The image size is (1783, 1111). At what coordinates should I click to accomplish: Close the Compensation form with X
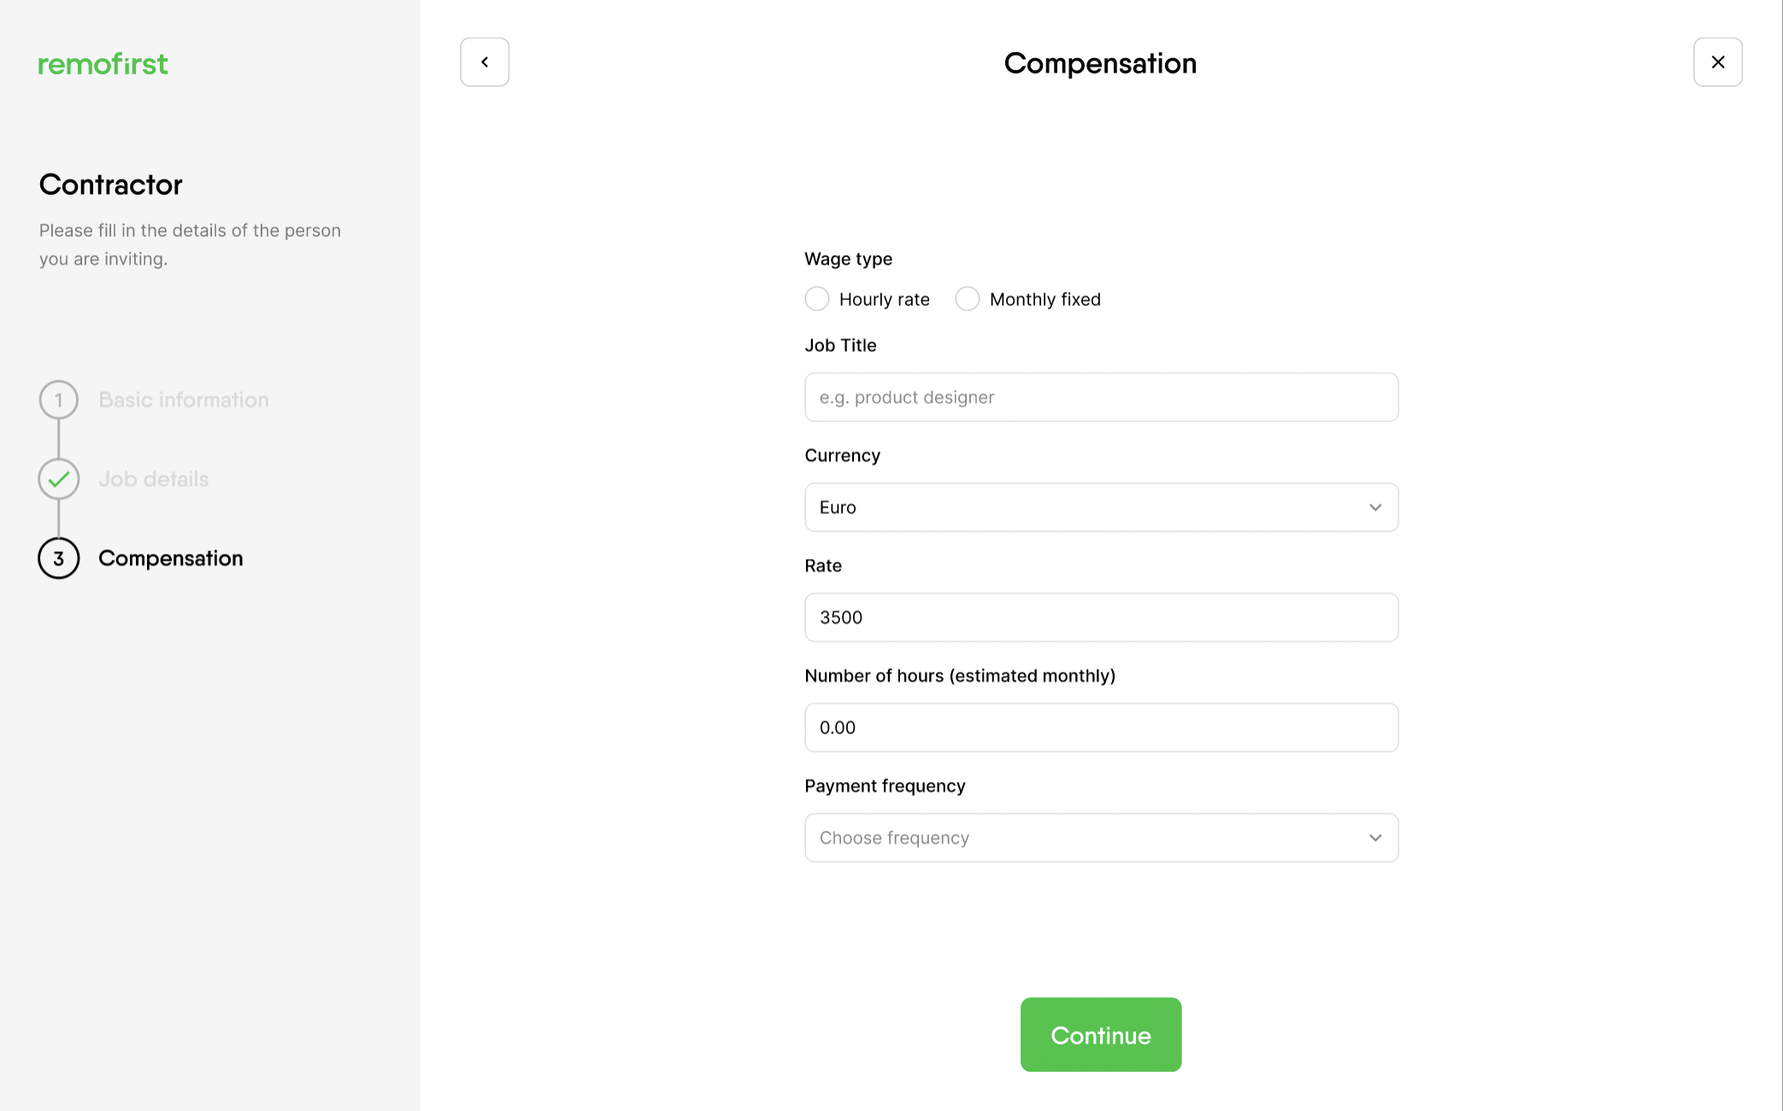click(1717, 62)
